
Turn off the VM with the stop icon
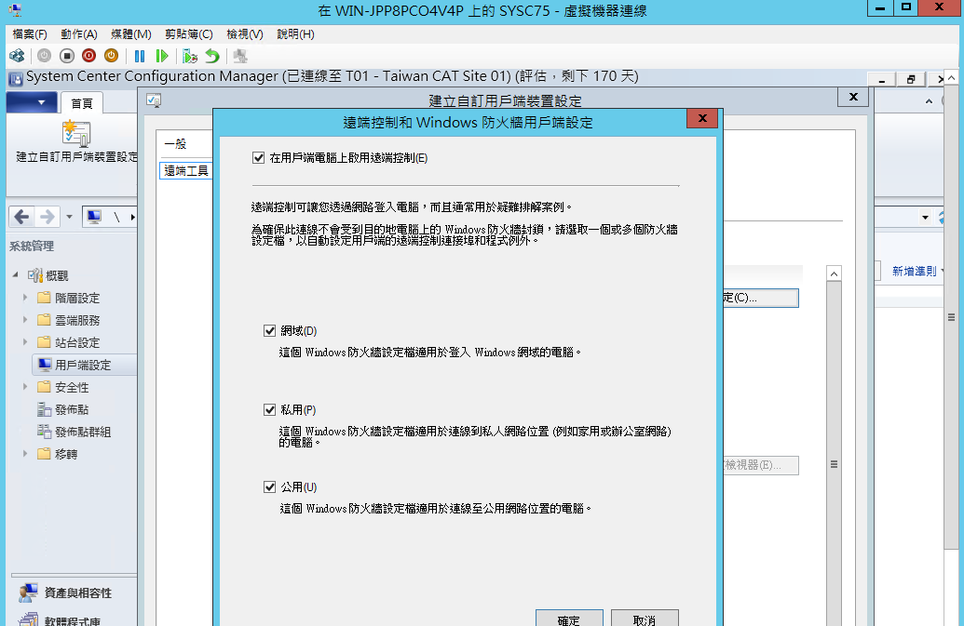pos(67,56)
